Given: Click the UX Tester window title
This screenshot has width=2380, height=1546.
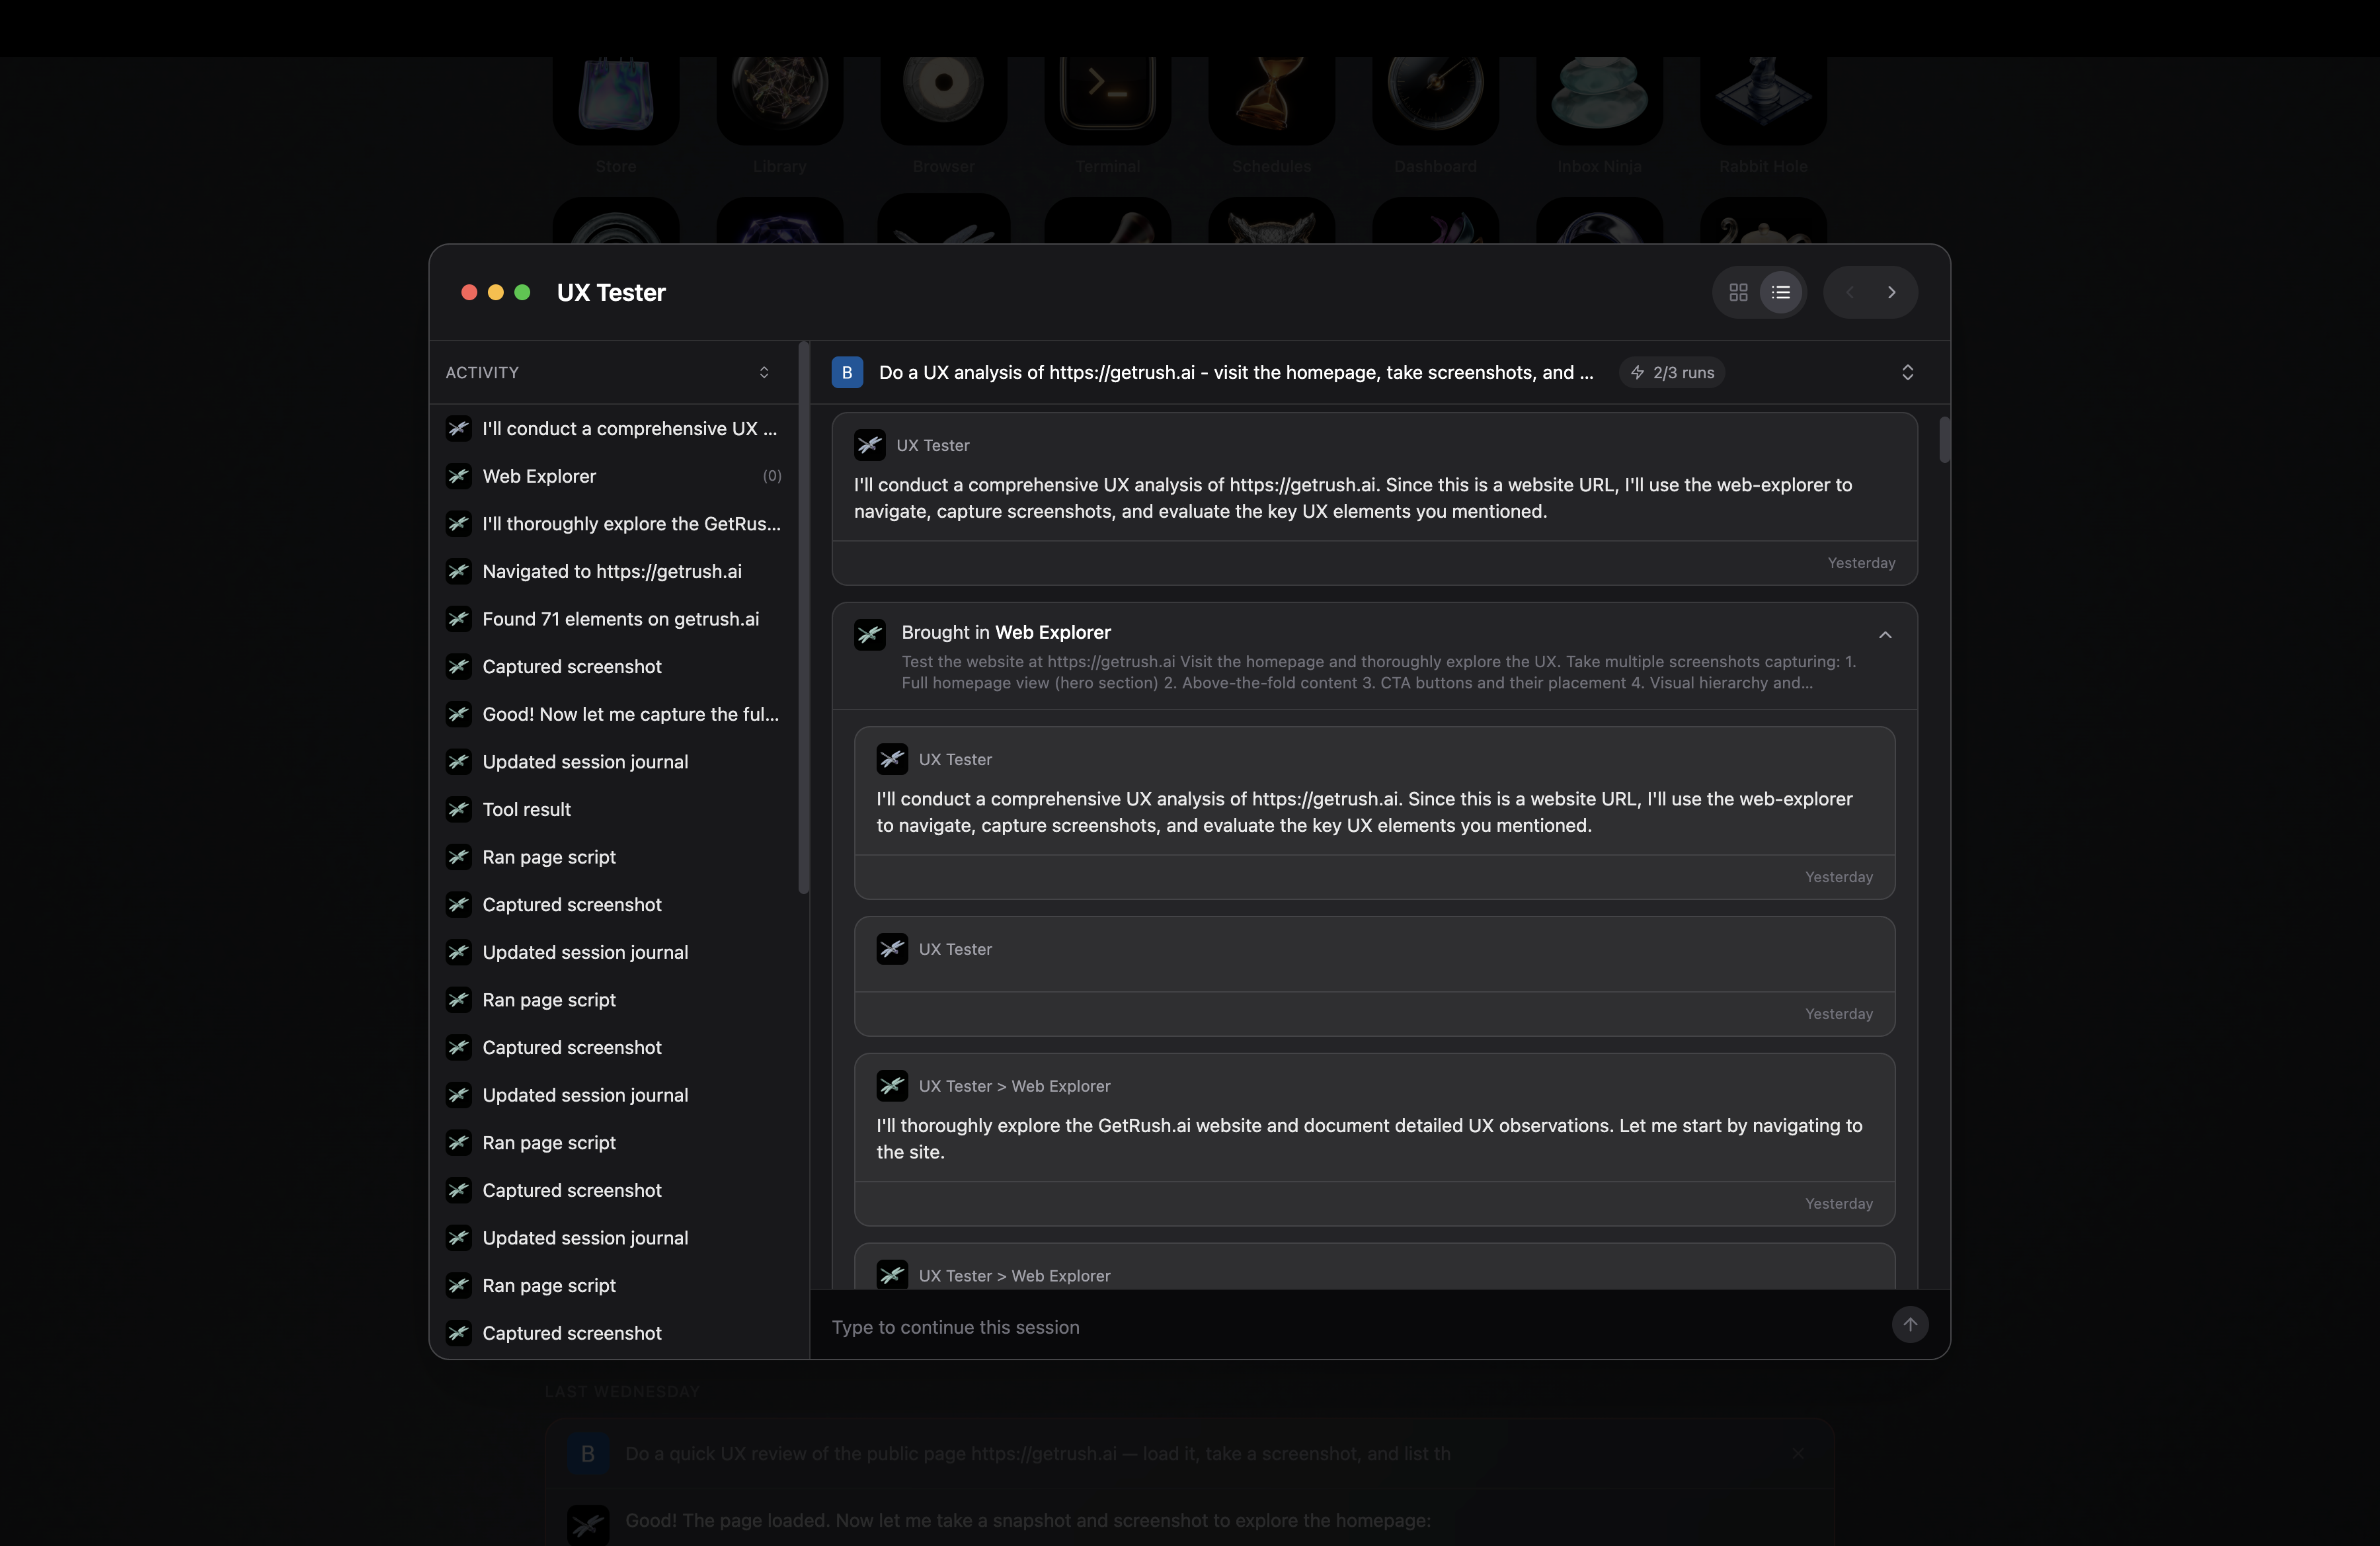Looking at the screenshot, I should (x=611, y=292).
